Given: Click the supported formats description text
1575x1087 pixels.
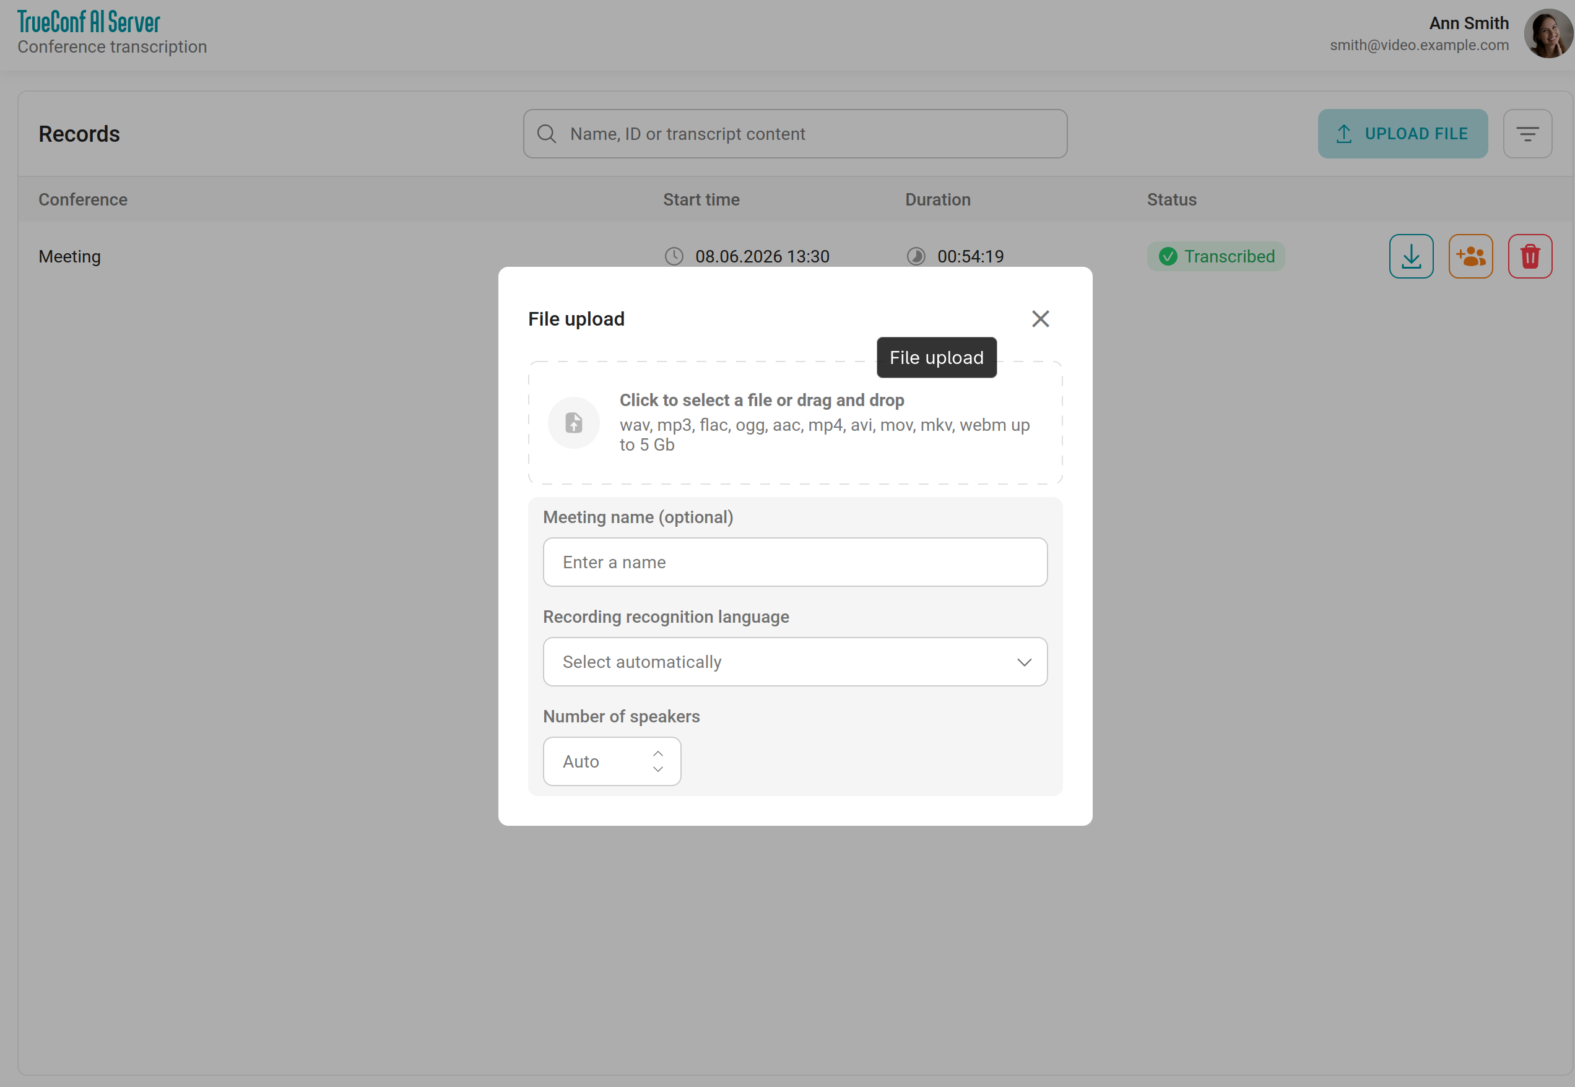Looking at the screenshot, I should pos(824,435).
